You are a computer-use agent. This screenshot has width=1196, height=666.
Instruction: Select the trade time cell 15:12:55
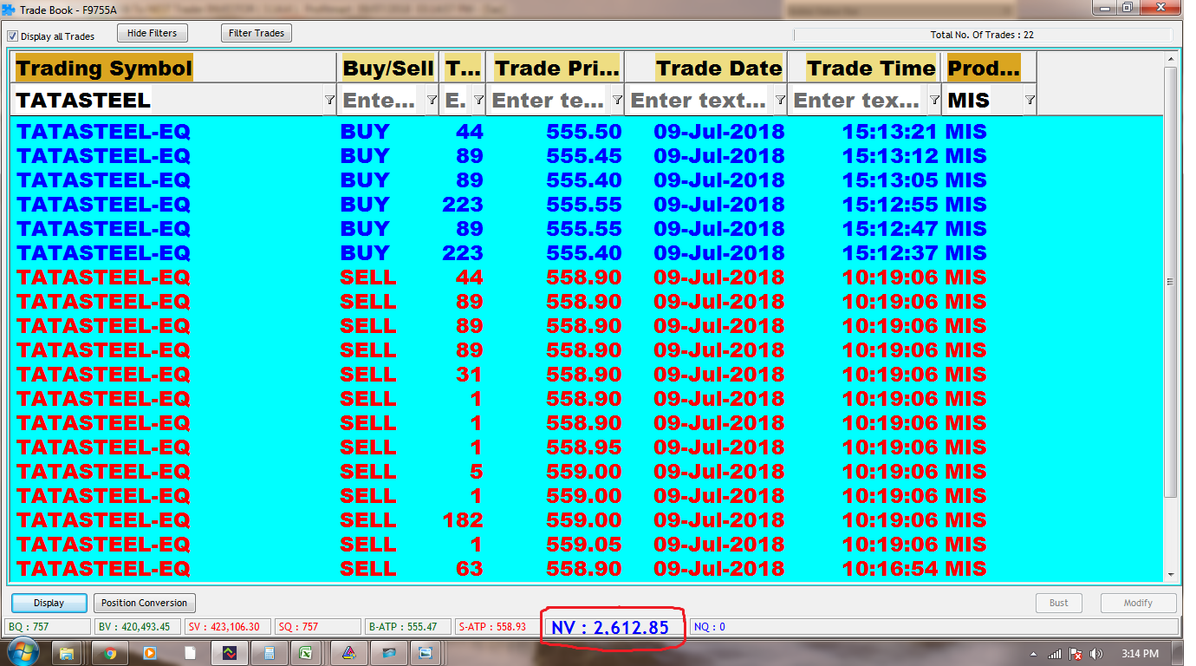click(x=891, y=205)
